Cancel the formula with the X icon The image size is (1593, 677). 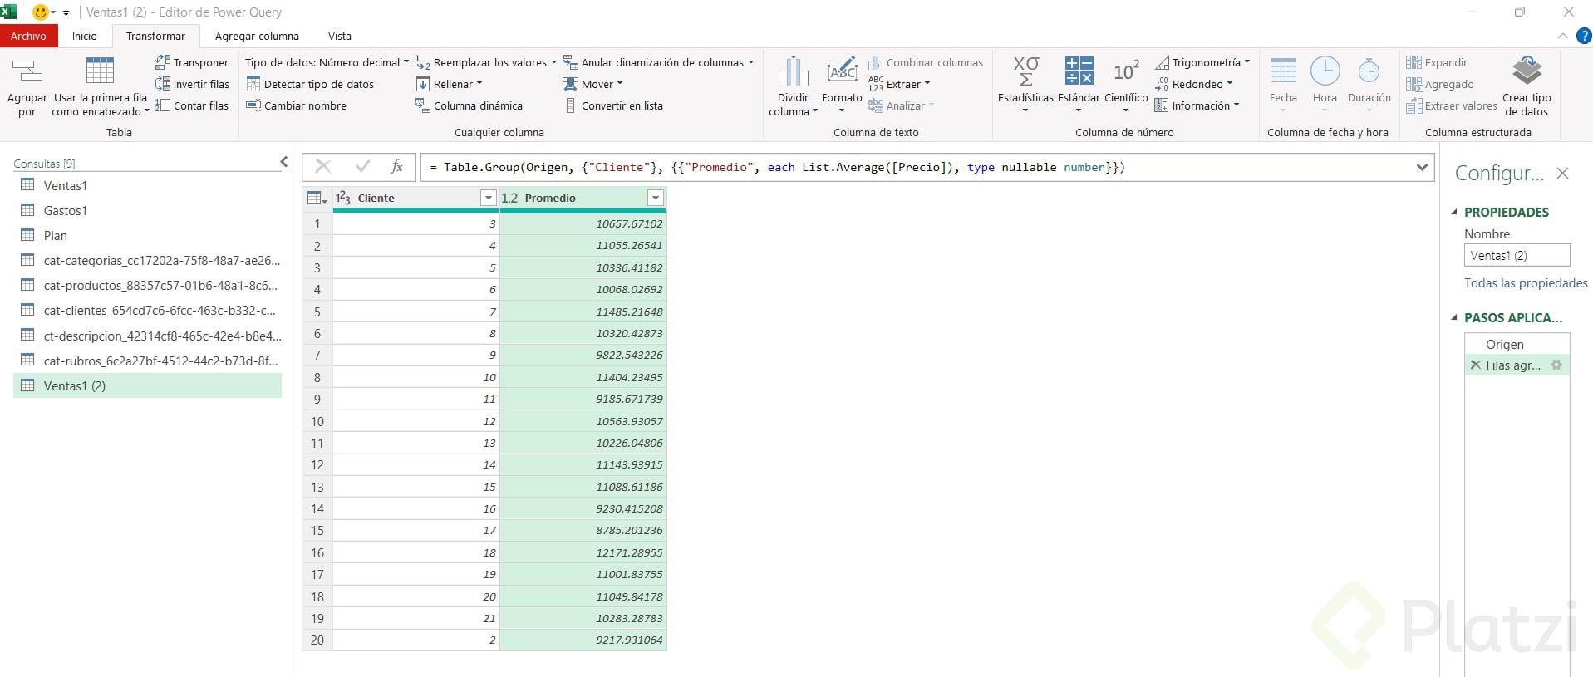323,167
